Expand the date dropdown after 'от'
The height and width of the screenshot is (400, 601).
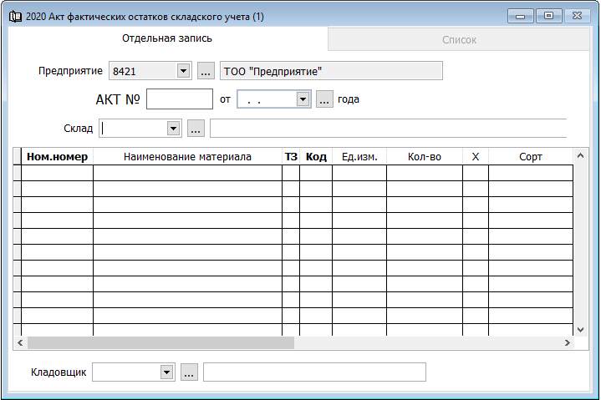[x=303, y=99]
